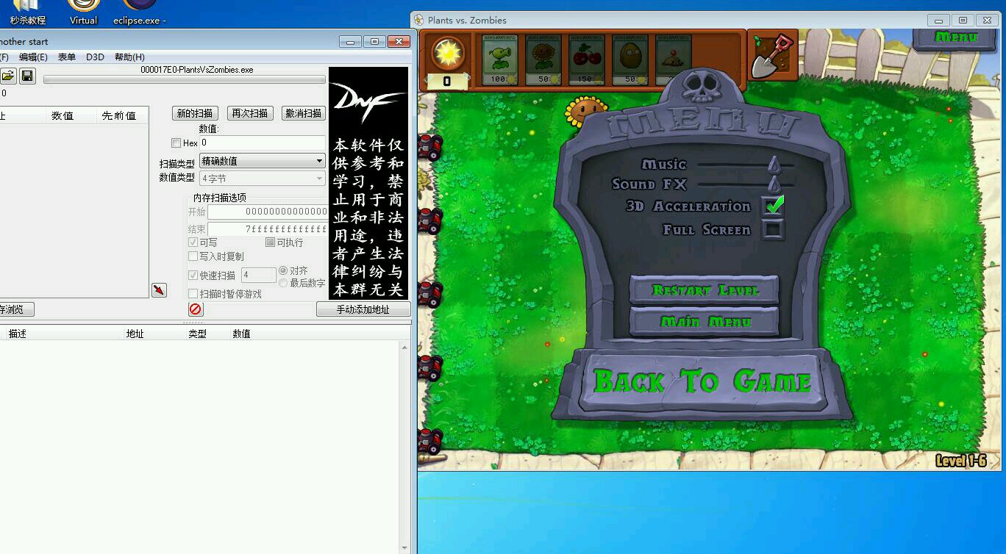Click the address table scrollbar down arrow
Screen dimensions: 1006x554
(x=404, y=548)
